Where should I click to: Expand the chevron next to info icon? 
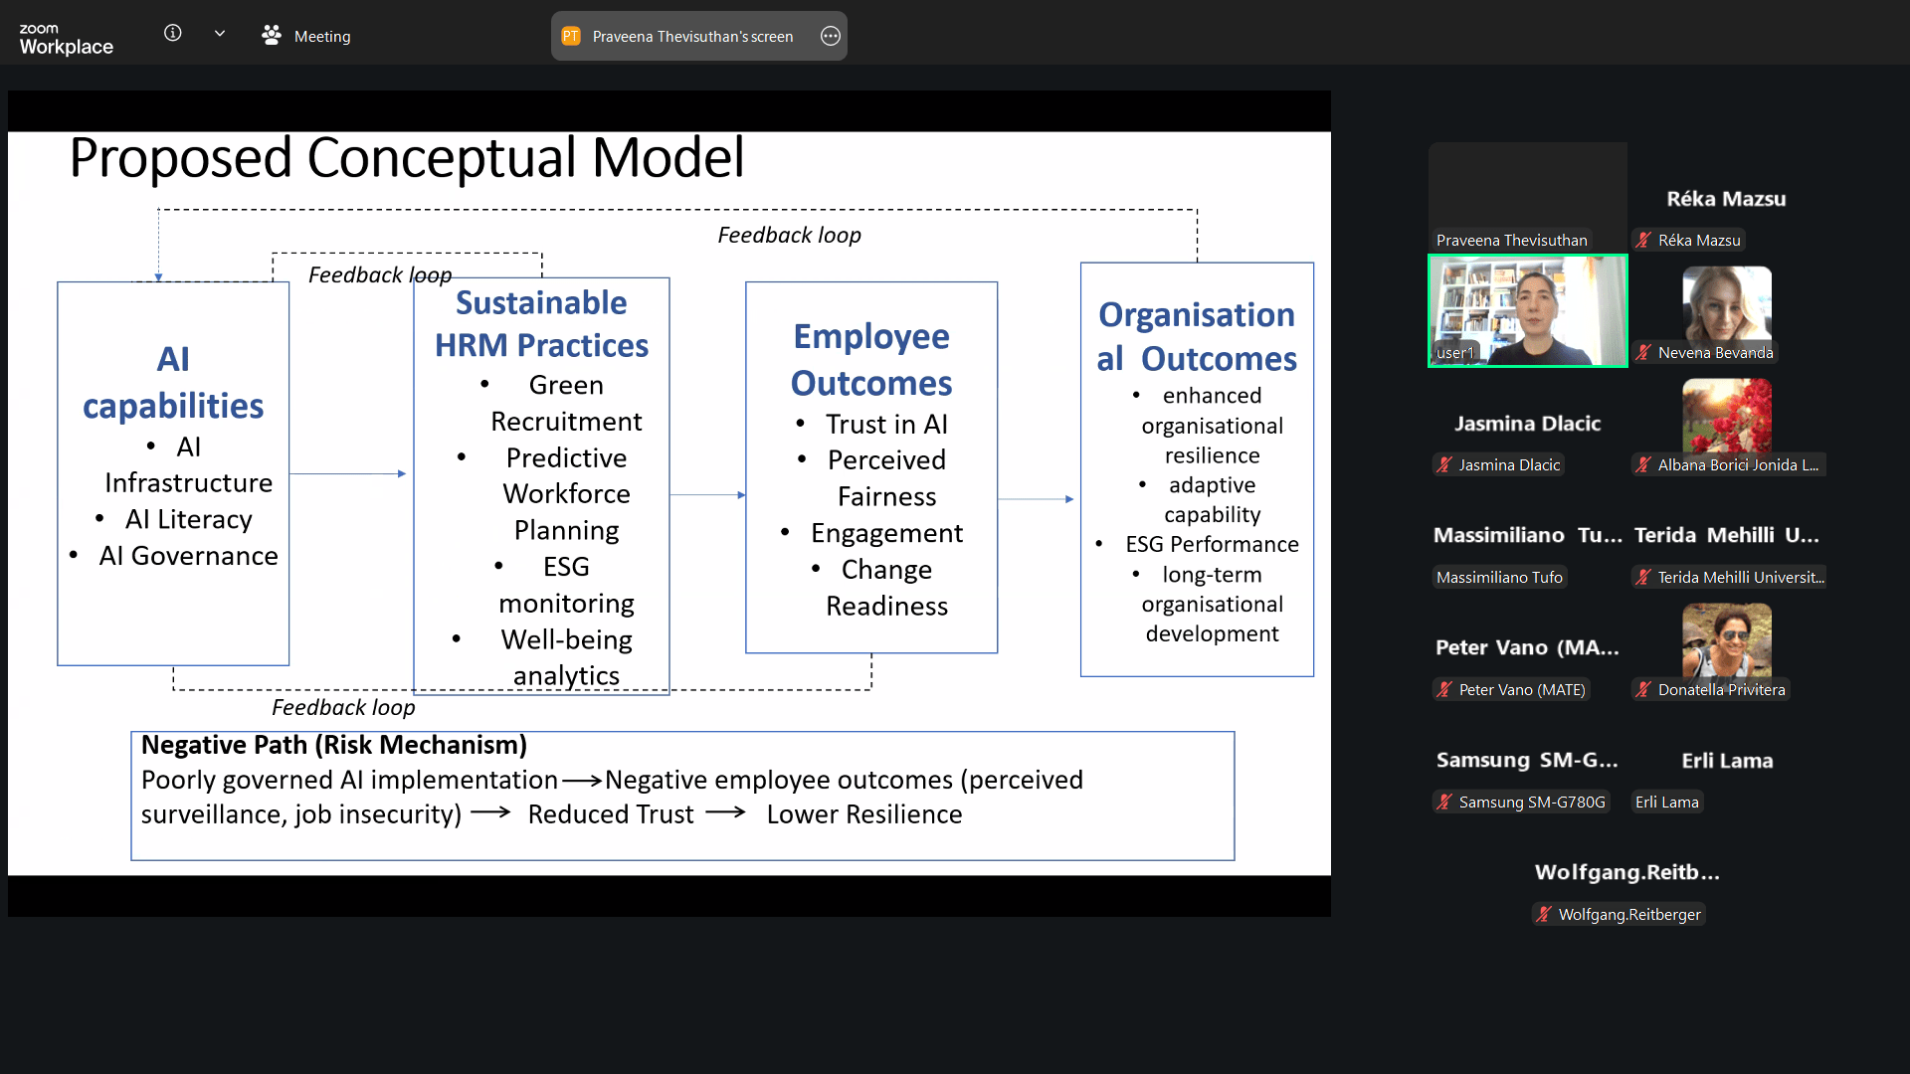220,34
